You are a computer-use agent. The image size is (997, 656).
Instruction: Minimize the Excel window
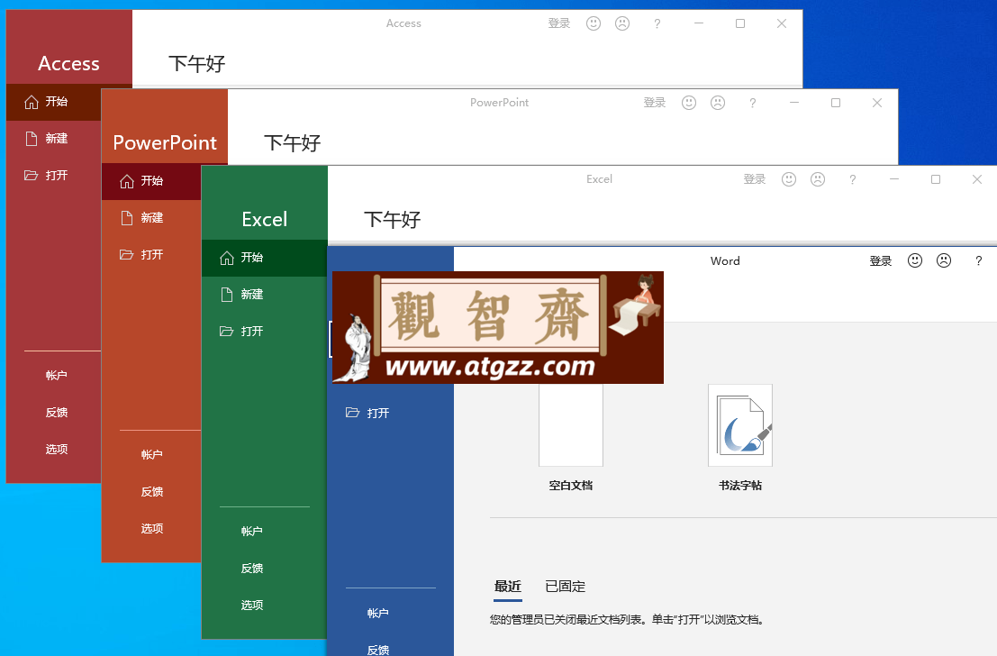tap(894, 179)
